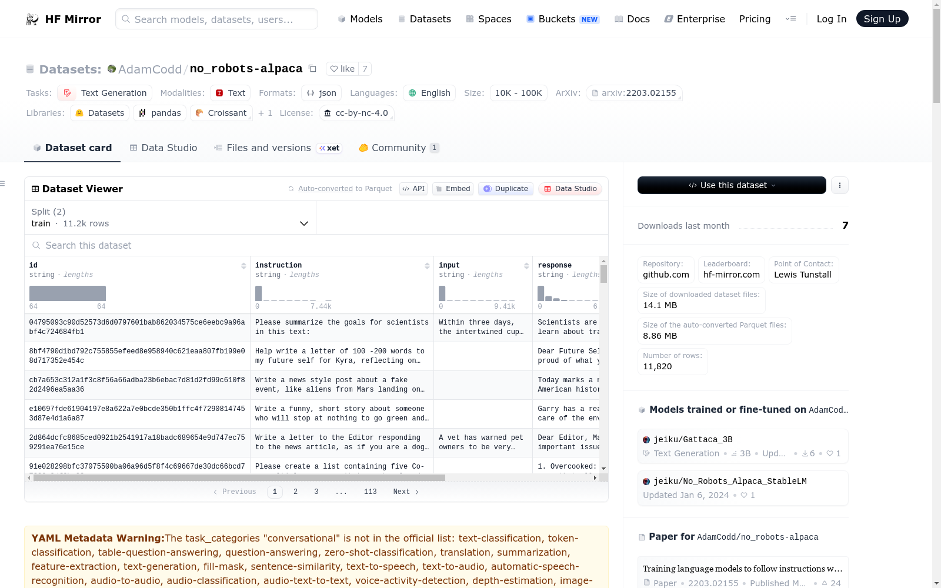The image size is (941, 588).
Task: Click the AdamCodd avatar icon
Action: click(x=112, y=69)
